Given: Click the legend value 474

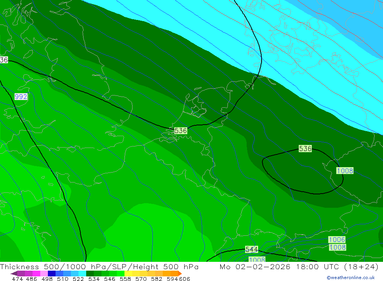Looking at the screenshot, I should tap(17, 279).
